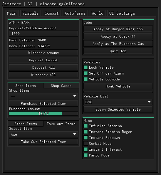The image size is (161, 175).
Task: Adjust the Purchase Amount slider
Action: coord(43,114)
